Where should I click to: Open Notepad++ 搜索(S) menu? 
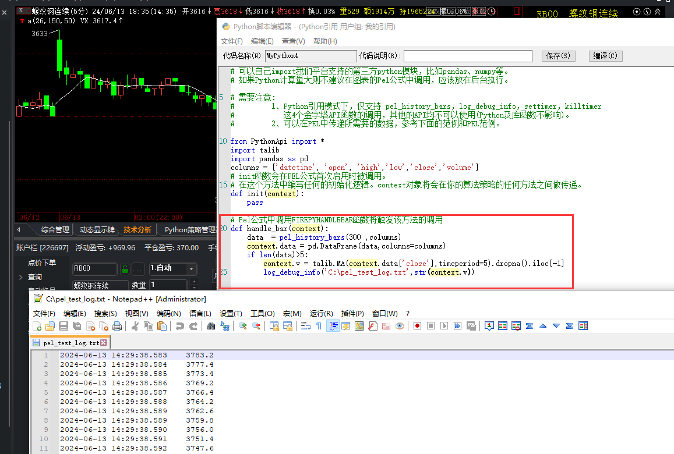[106, 314]
